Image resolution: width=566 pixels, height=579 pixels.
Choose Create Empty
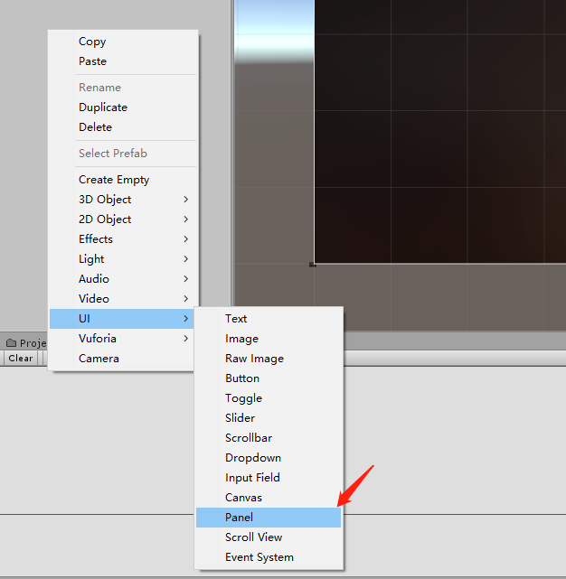point(123,180)
